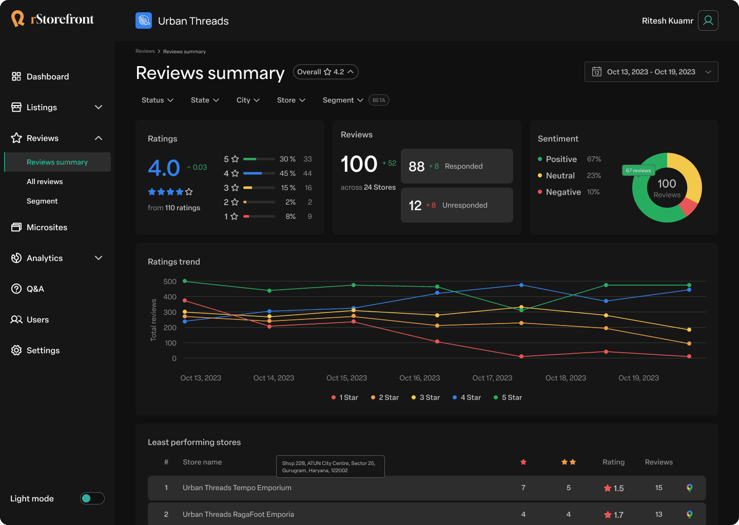This screenshot has width=739, height=525.
Task: Toggle the Light mode switch
Action: tap(92, 498)
